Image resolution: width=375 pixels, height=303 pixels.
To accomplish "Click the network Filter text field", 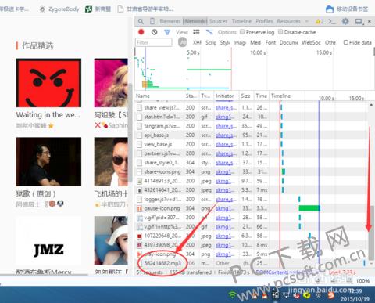I will (x=154, y=42).
